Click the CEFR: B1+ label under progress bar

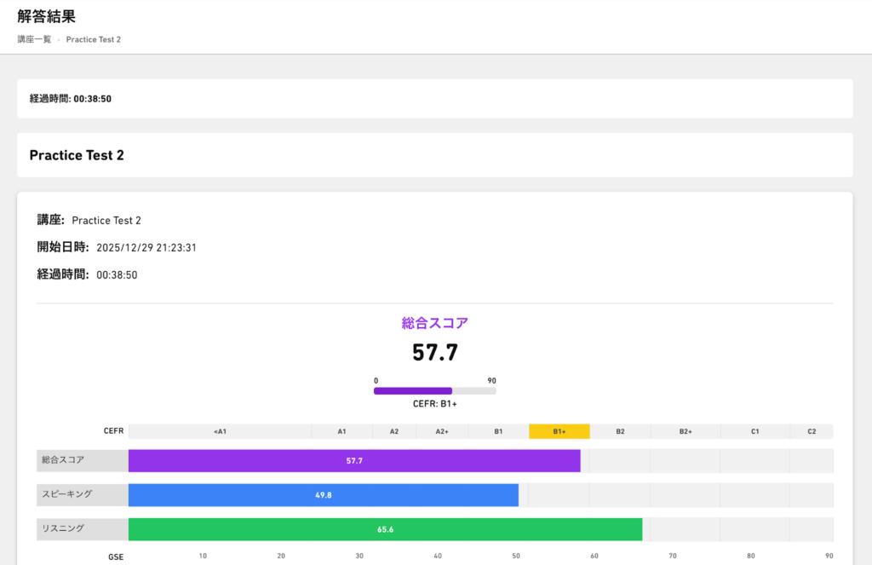pos(435,405)
